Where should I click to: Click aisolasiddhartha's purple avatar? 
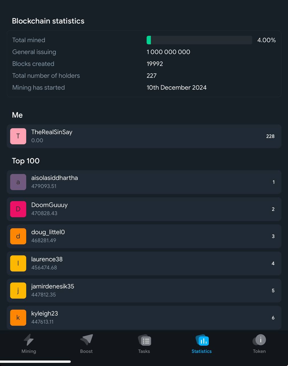pos(18,182)
